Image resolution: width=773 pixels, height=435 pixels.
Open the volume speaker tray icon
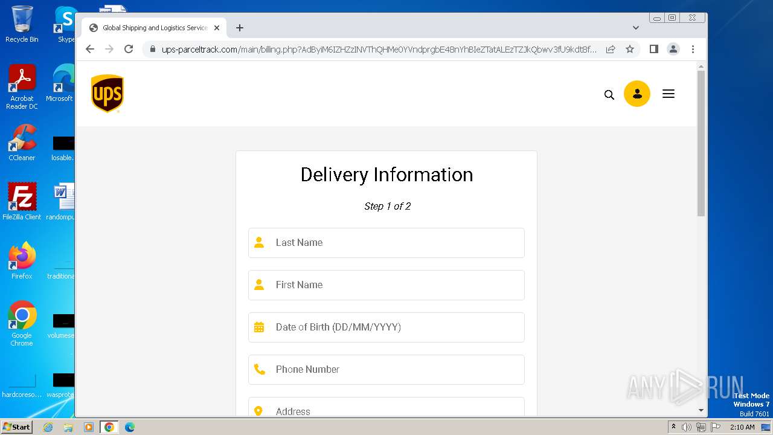[686, 427]
